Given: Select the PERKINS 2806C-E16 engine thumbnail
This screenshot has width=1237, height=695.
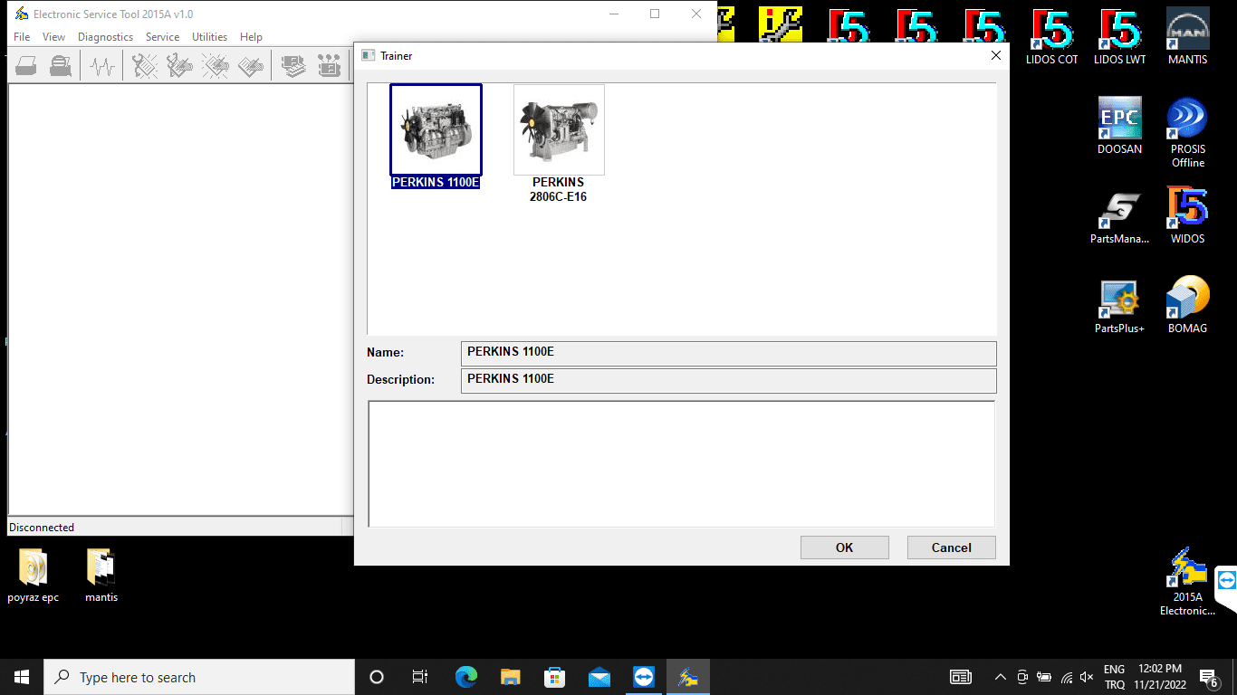Looking at the screenshot, I should (559, 130).
